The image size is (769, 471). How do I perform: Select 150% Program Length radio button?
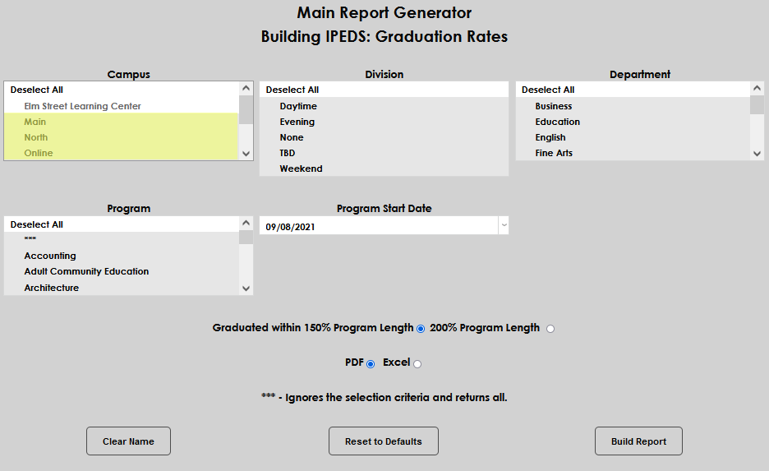pyautogui.click(x=421, y=329)
